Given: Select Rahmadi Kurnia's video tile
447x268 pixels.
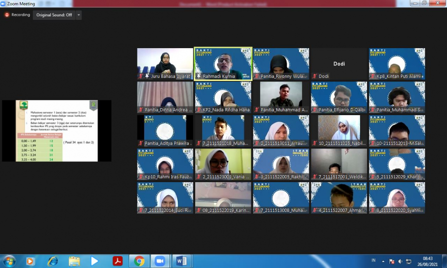Looking at the screenshot, I should [223, 64].
